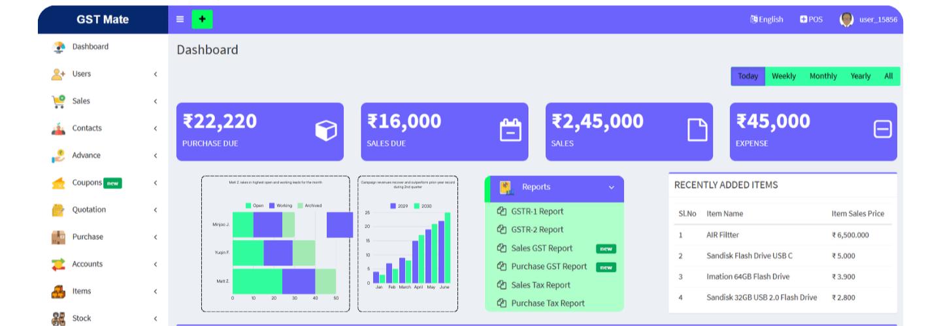
Task: Click the calendar icon on Sales Due card
Action: pos(510,130)
